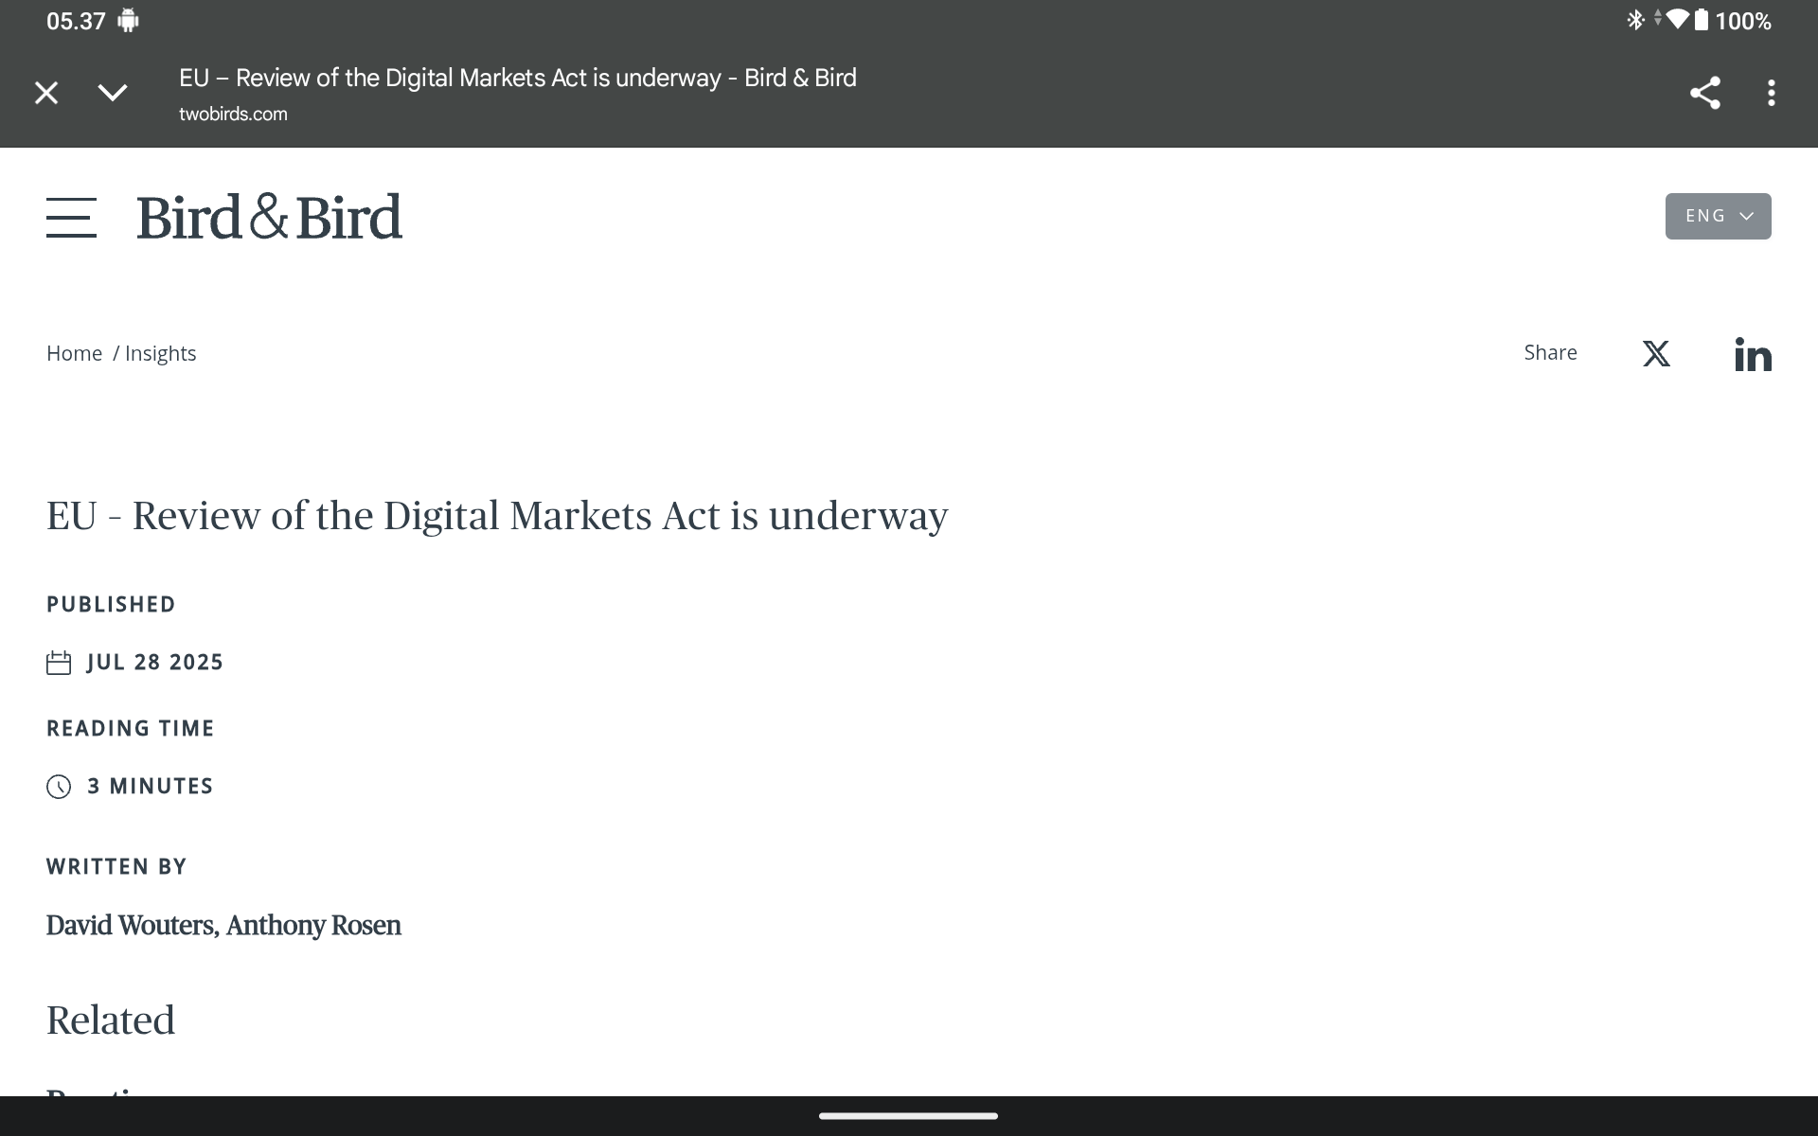1818x1136 pixels.
Task: Tap the battery status indicator
Action: pyautogui.click(x=1702, y=21)
